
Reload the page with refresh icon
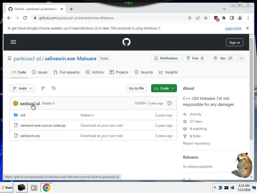(25, 18)
